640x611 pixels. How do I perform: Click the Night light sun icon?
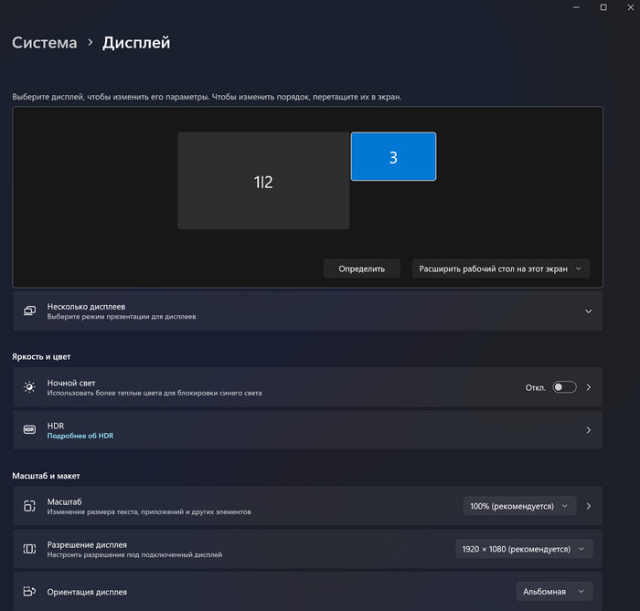[29, 387]
